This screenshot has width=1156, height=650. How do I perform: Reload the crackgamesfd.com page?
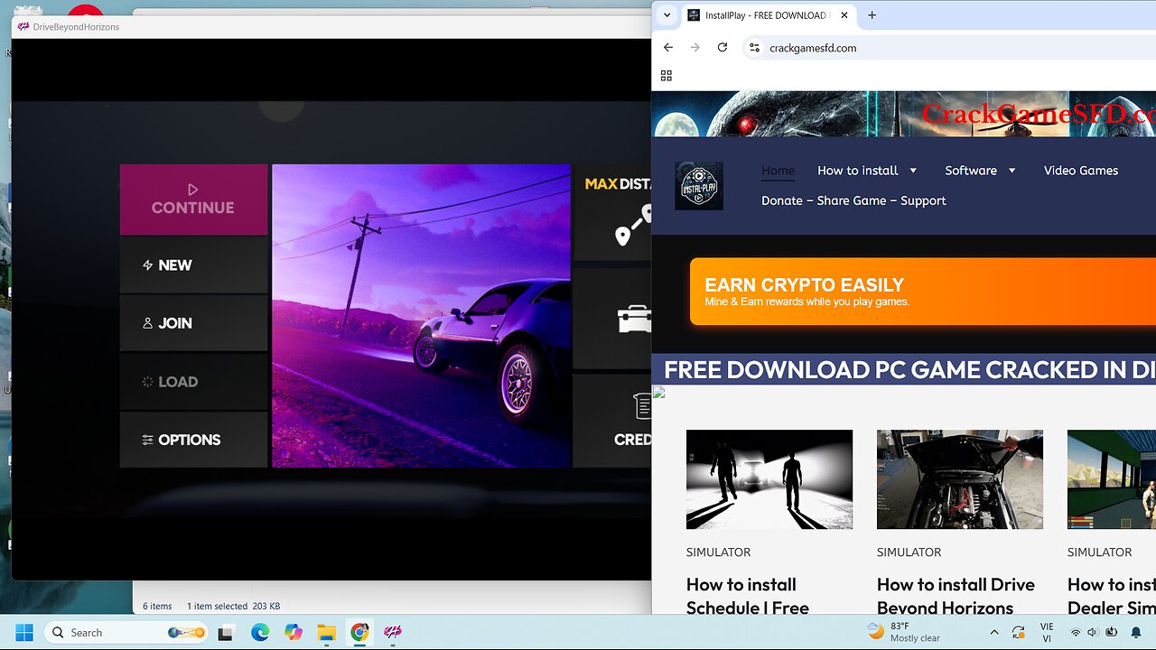722,48
